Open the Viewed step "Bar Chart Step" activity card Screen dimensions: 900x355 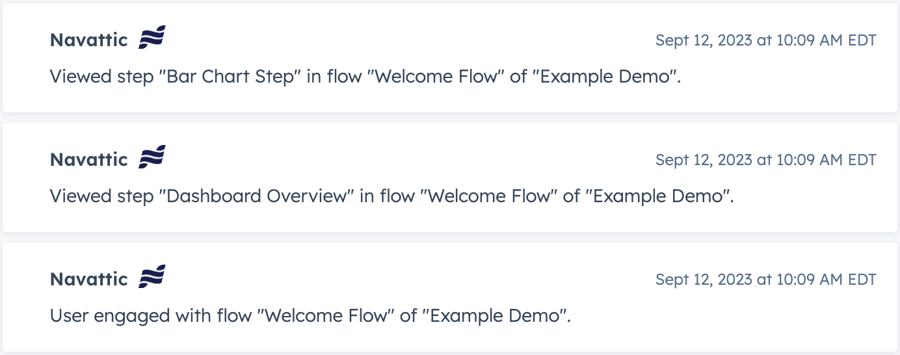click(x=450, y=58)
